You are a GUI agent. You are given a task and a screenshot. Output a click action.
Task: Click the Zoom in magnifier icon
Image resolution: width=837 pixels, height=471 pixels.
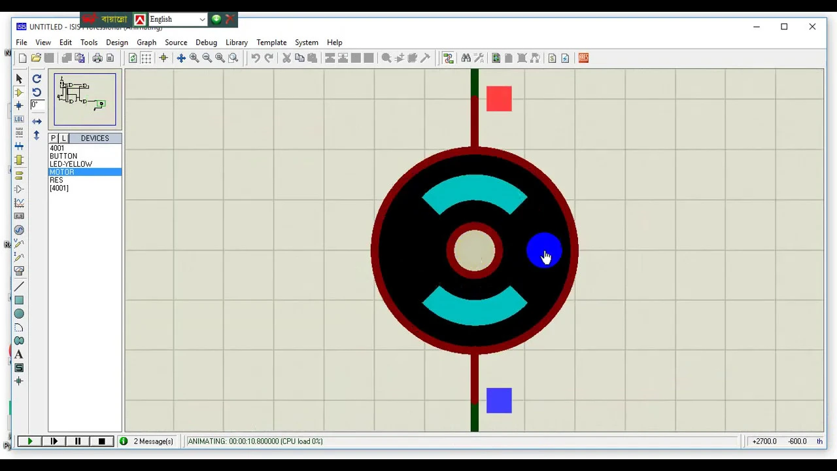point(194,58)
